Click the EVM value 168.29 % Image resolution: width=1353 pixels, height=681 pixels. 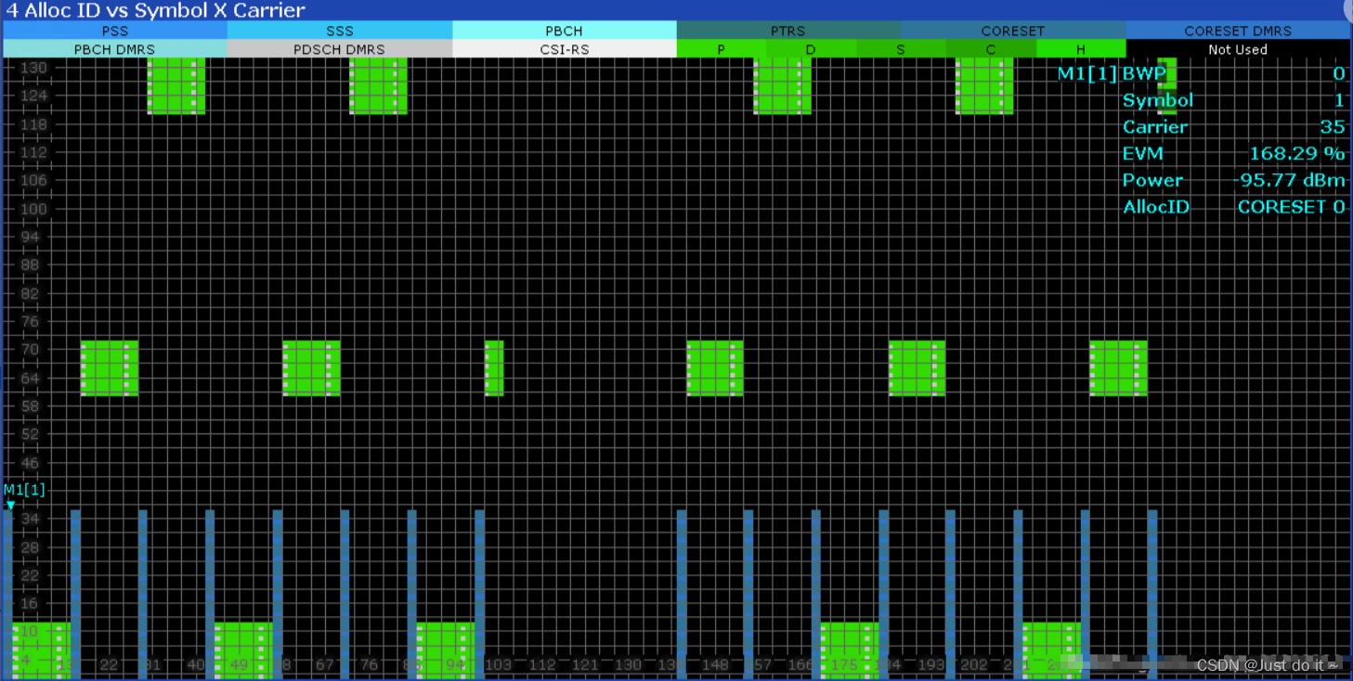(1297, 153)
